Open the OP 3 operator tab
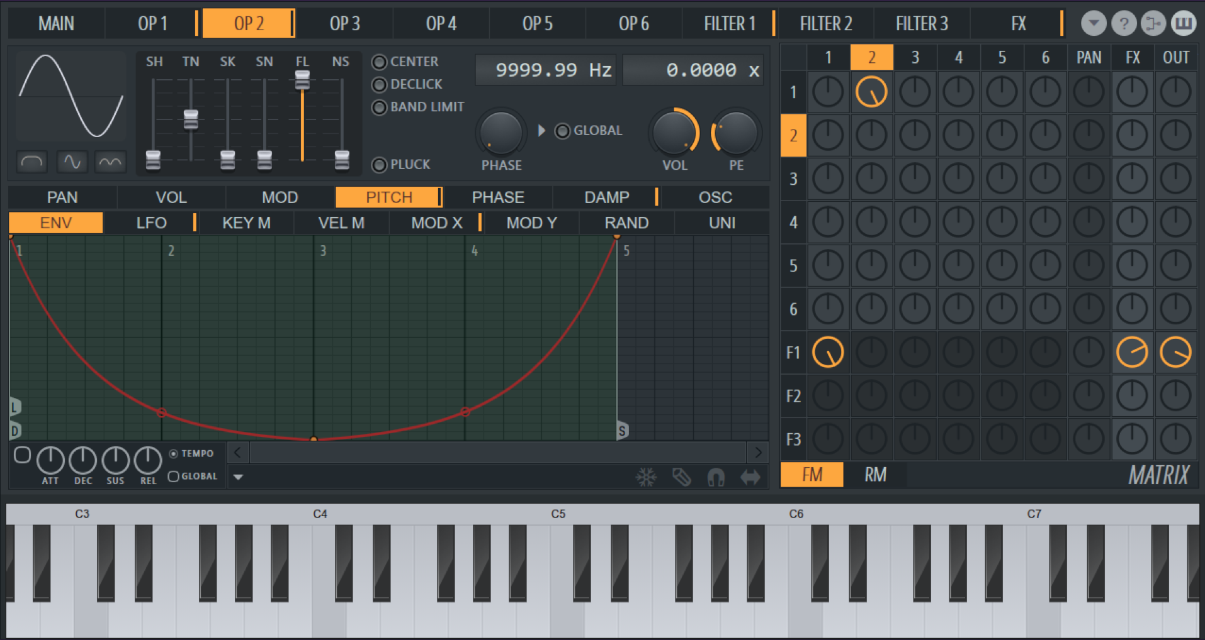The image size is (1205, 640). (x=345, y=24)
